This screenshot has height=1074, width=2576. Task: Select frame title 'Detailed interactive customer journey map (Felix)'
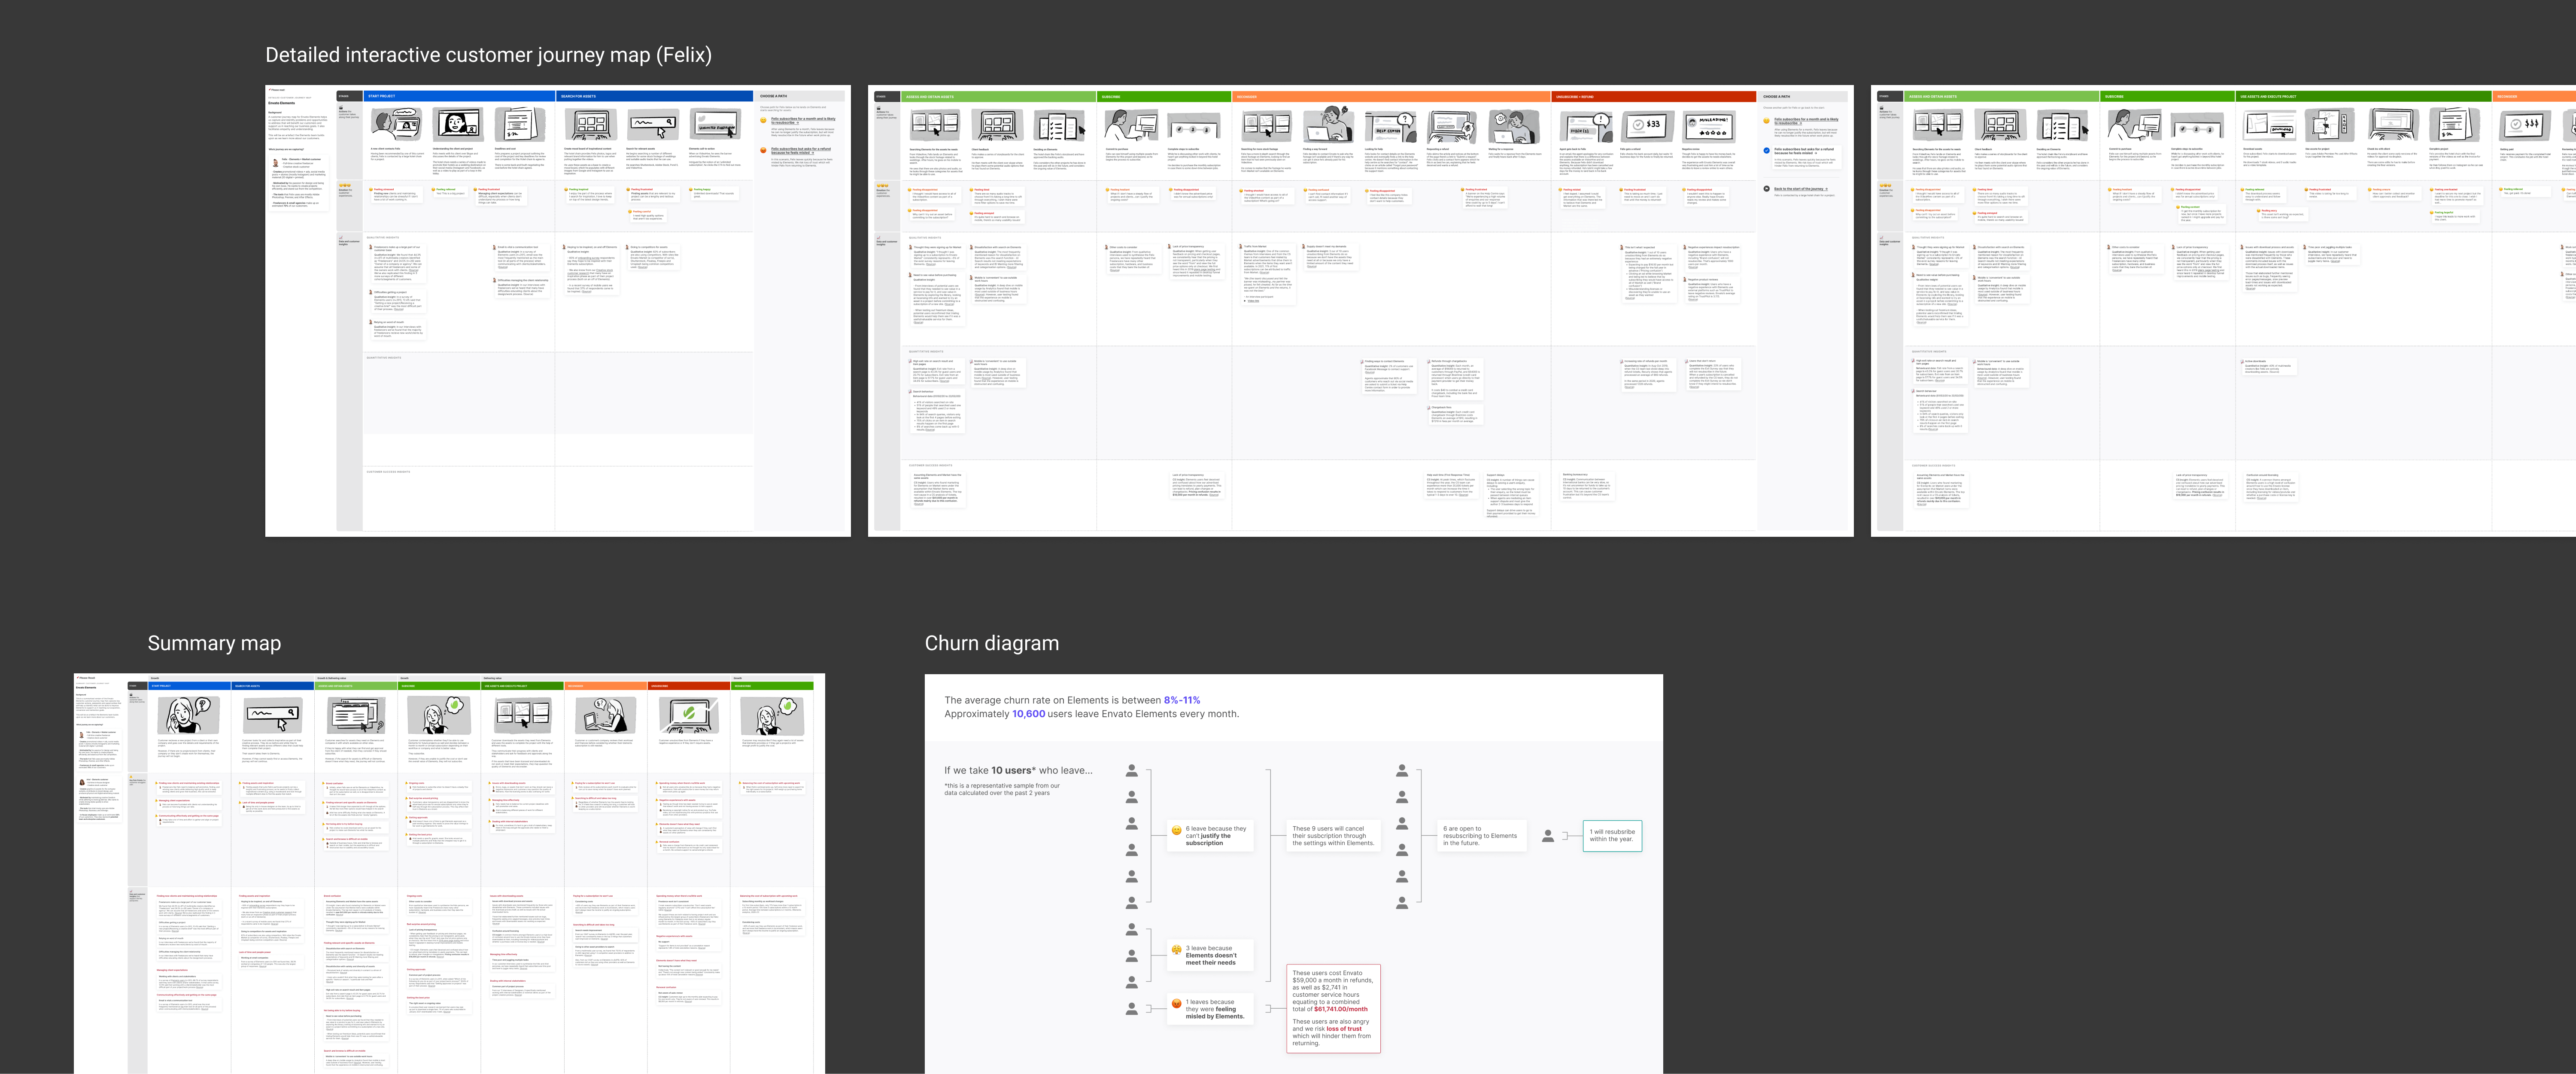coord(488,55)
